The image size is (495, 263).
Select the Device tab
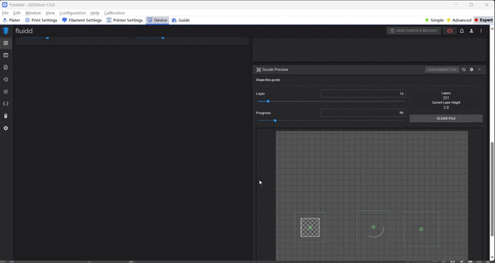[157, 20]
